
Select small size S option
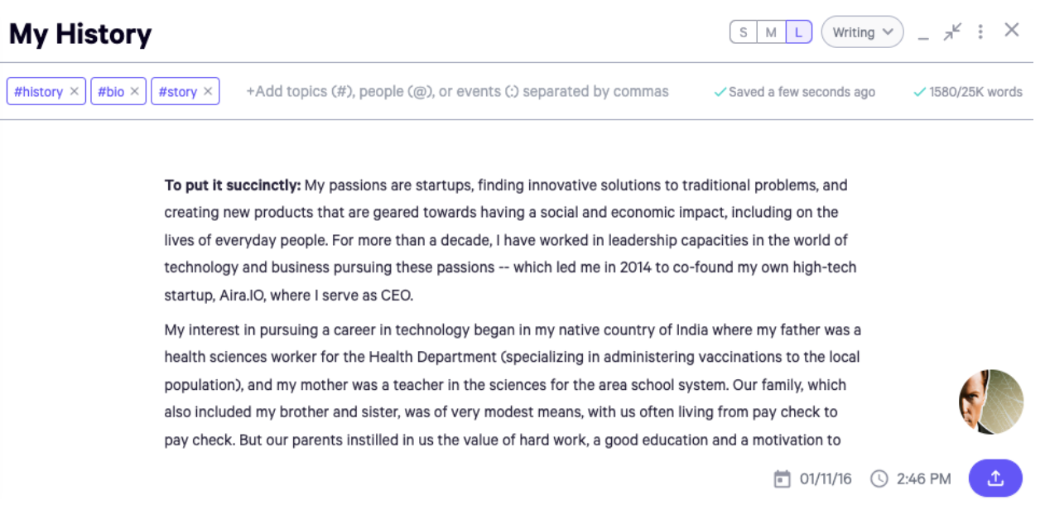(743, 32)
